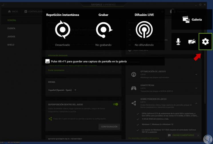The height and width of the screenshot is (144, 213).
Task: Open overlay settings via gear icon
Action: pos(205,42)
